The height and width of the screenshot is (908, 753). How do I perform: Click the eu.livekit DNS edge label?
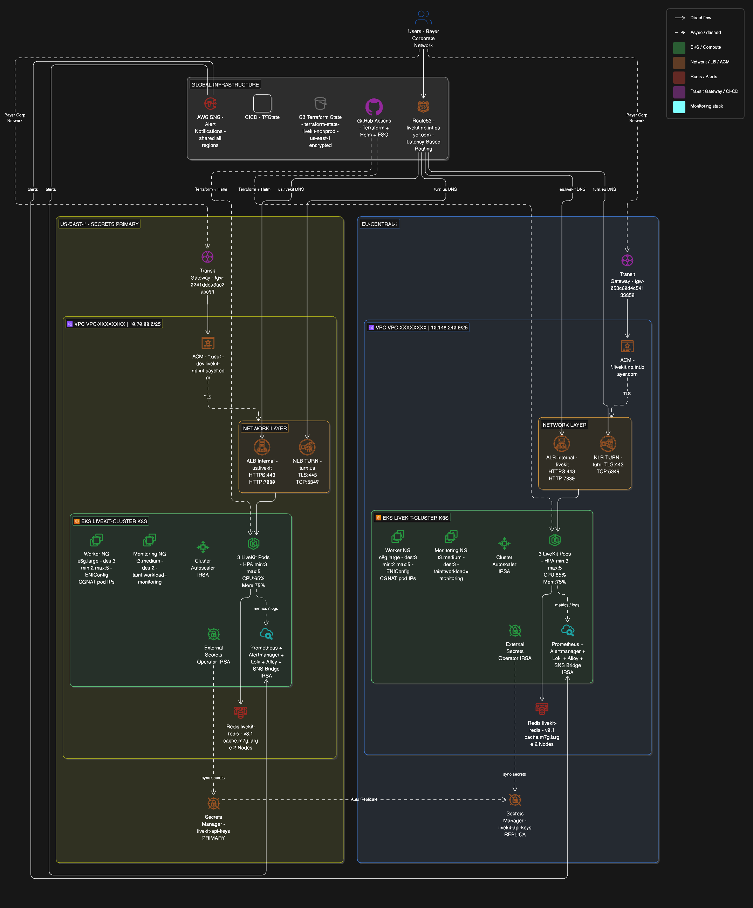[x=572, y=189]
